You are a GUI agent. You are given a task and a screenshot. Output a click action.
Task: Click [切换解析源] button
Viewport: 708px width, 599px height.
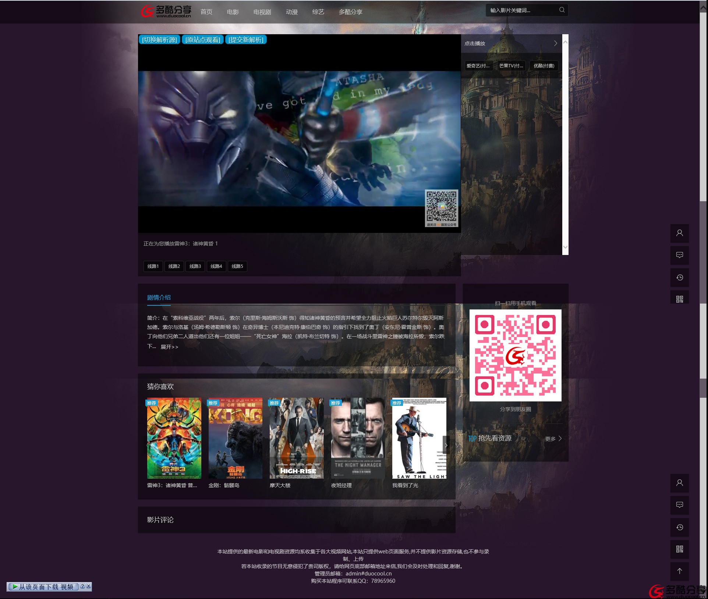159,39
